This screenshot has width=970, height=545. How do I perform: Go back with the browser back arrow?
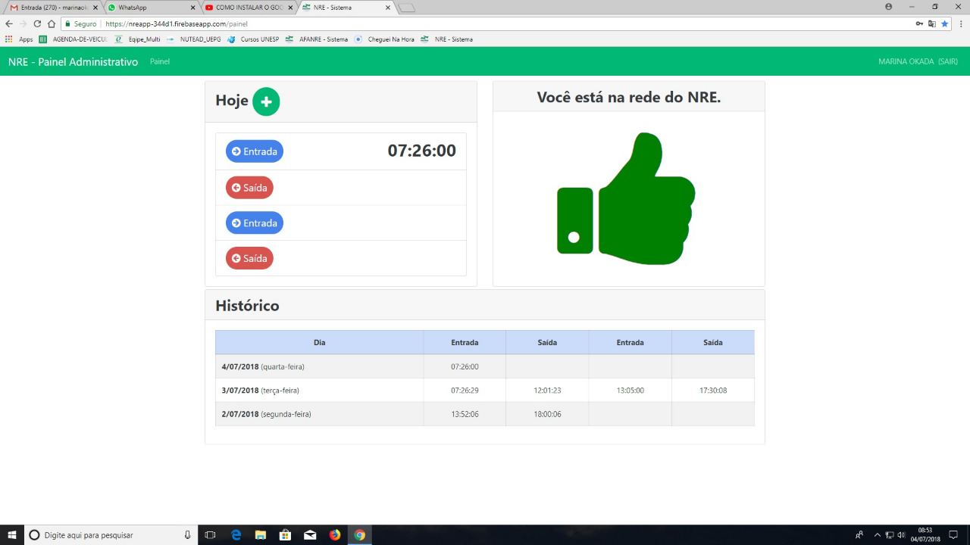coord(8,23)
